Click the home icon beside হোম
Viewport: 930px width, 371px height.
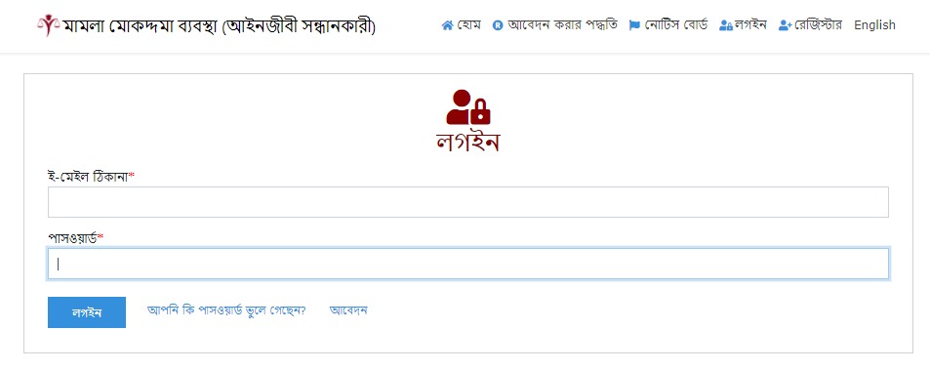447,25
